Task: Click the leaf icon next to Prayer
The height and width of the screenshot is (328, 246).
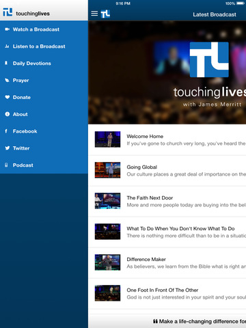Action: pos(7,80)
